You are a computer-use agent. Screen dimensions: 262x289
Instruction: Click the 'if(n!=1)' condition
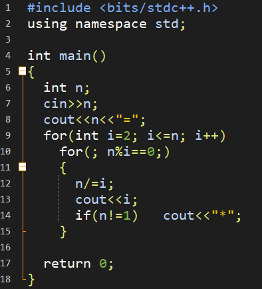[106, 216]
